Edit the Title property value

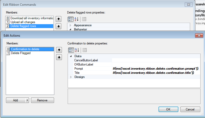tap(156, 73)
